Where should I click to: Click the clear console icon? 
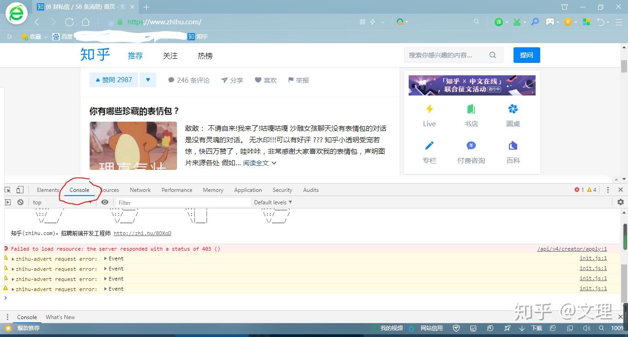tap(20, 202)
